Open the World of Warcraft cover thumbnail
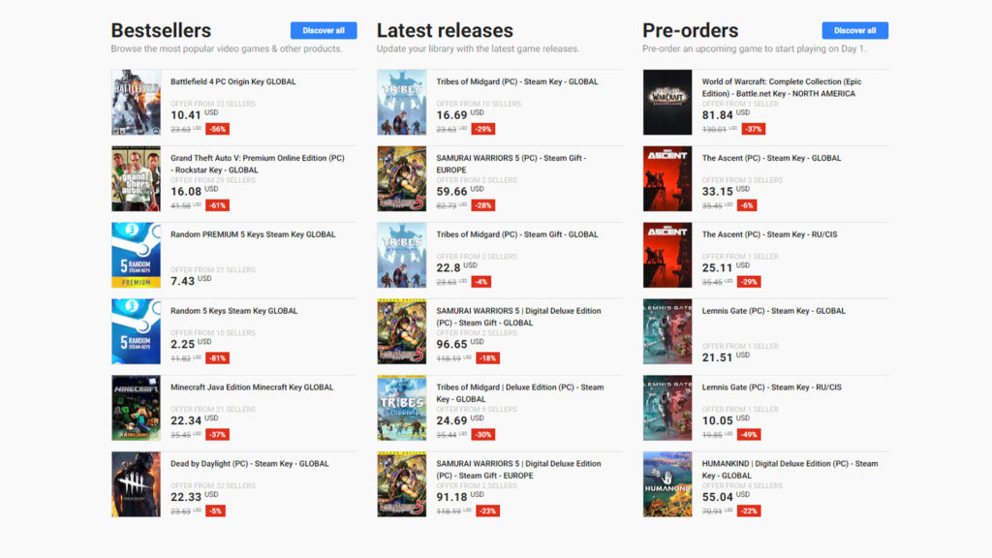The image size is (992, 558). click(x=667, y=103)
